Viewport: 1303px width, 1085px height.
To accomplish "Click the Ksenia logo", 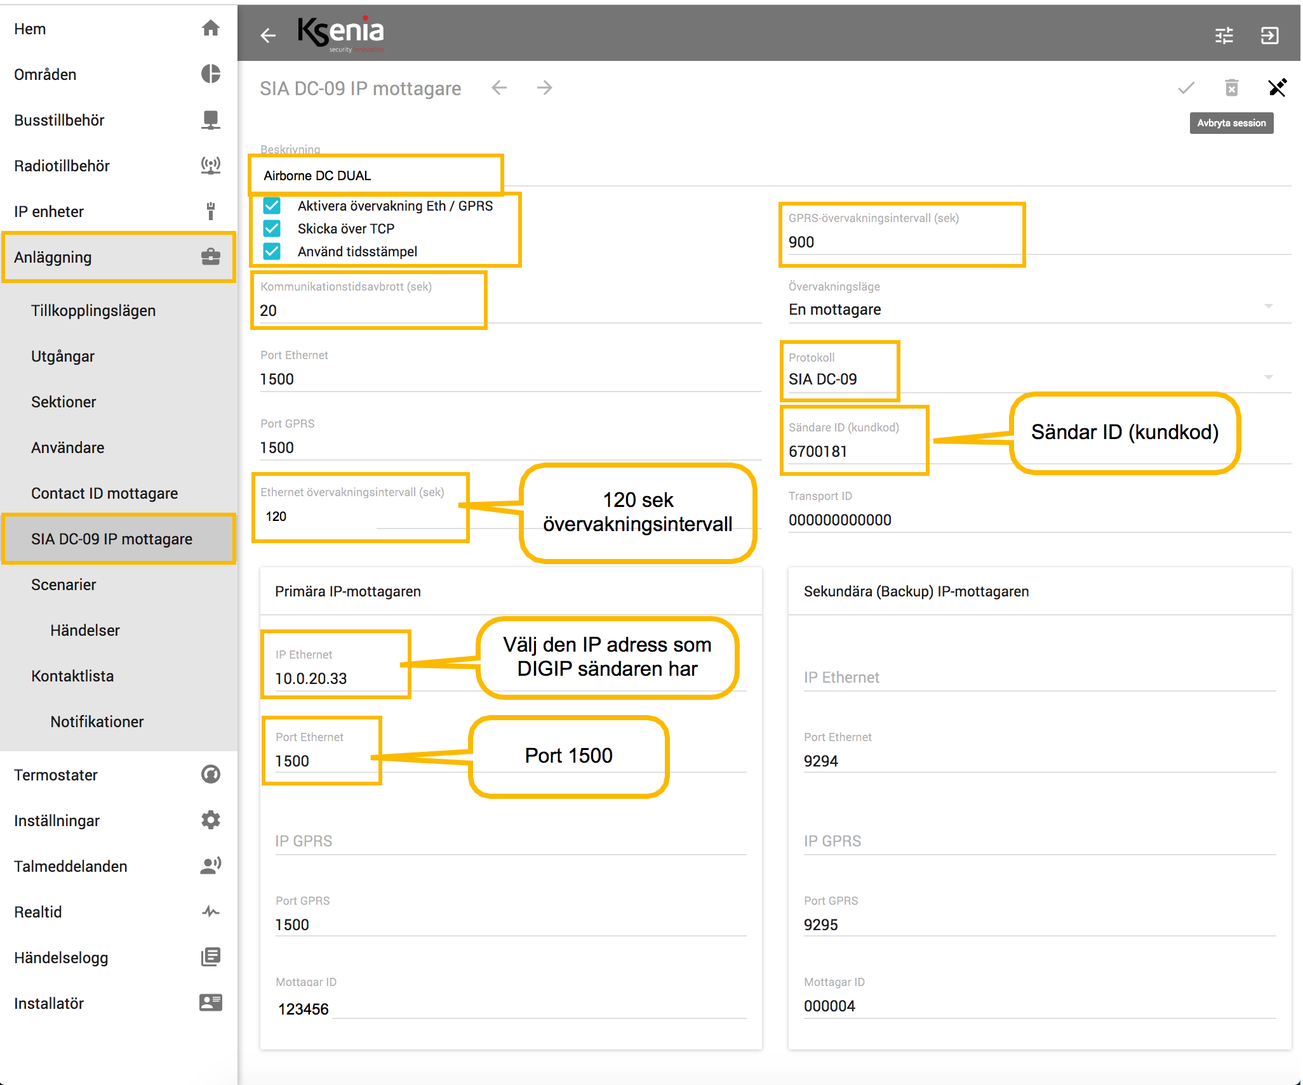I will (x=341, y=34).
